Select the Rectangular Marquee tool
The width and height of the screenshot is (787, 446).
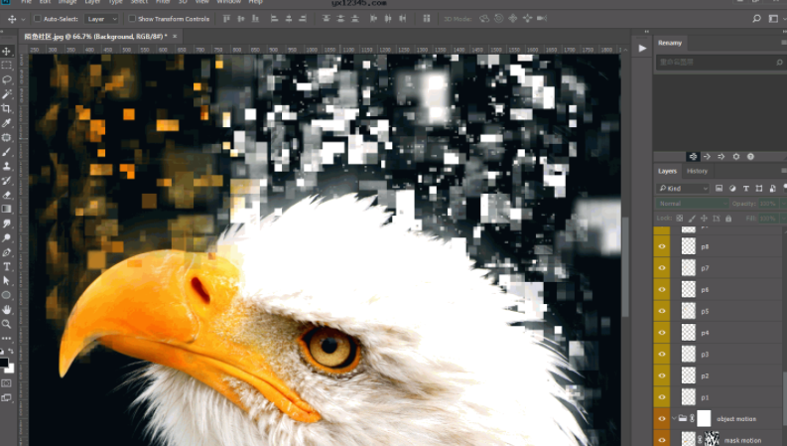7,66
